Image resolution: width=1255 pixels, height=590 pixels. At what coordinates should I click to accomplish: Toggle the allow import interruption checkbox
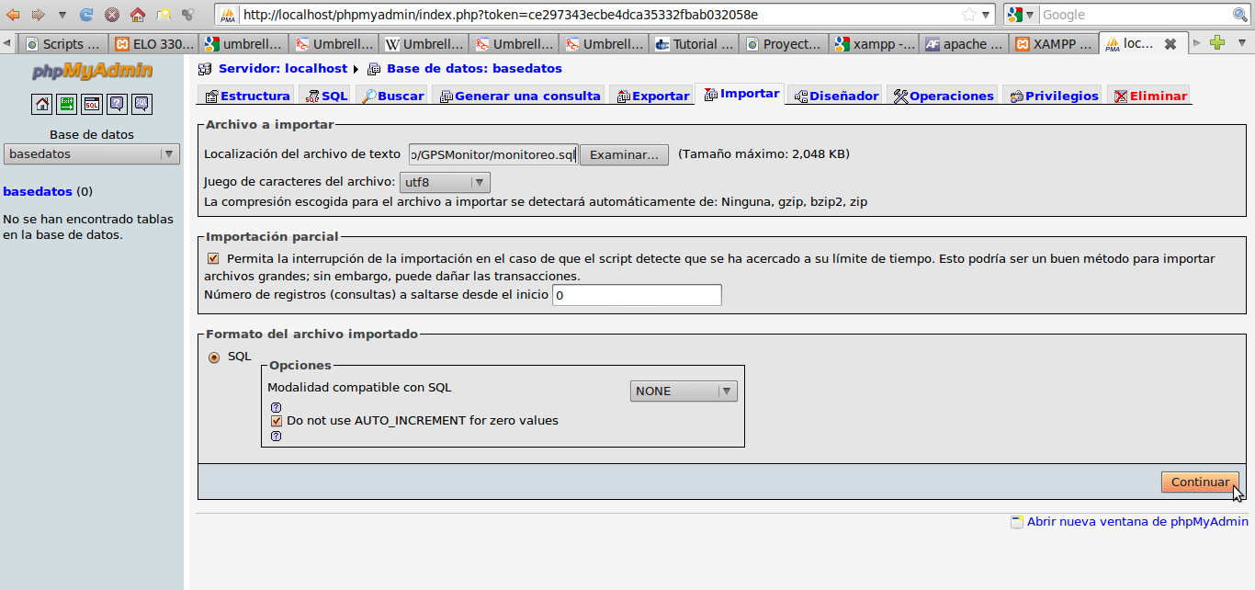(x=213, y=259)
